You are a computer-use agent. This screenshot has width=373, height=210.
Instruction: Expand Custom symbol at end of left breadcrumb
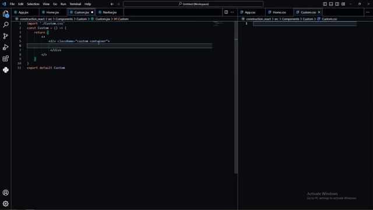123,19
